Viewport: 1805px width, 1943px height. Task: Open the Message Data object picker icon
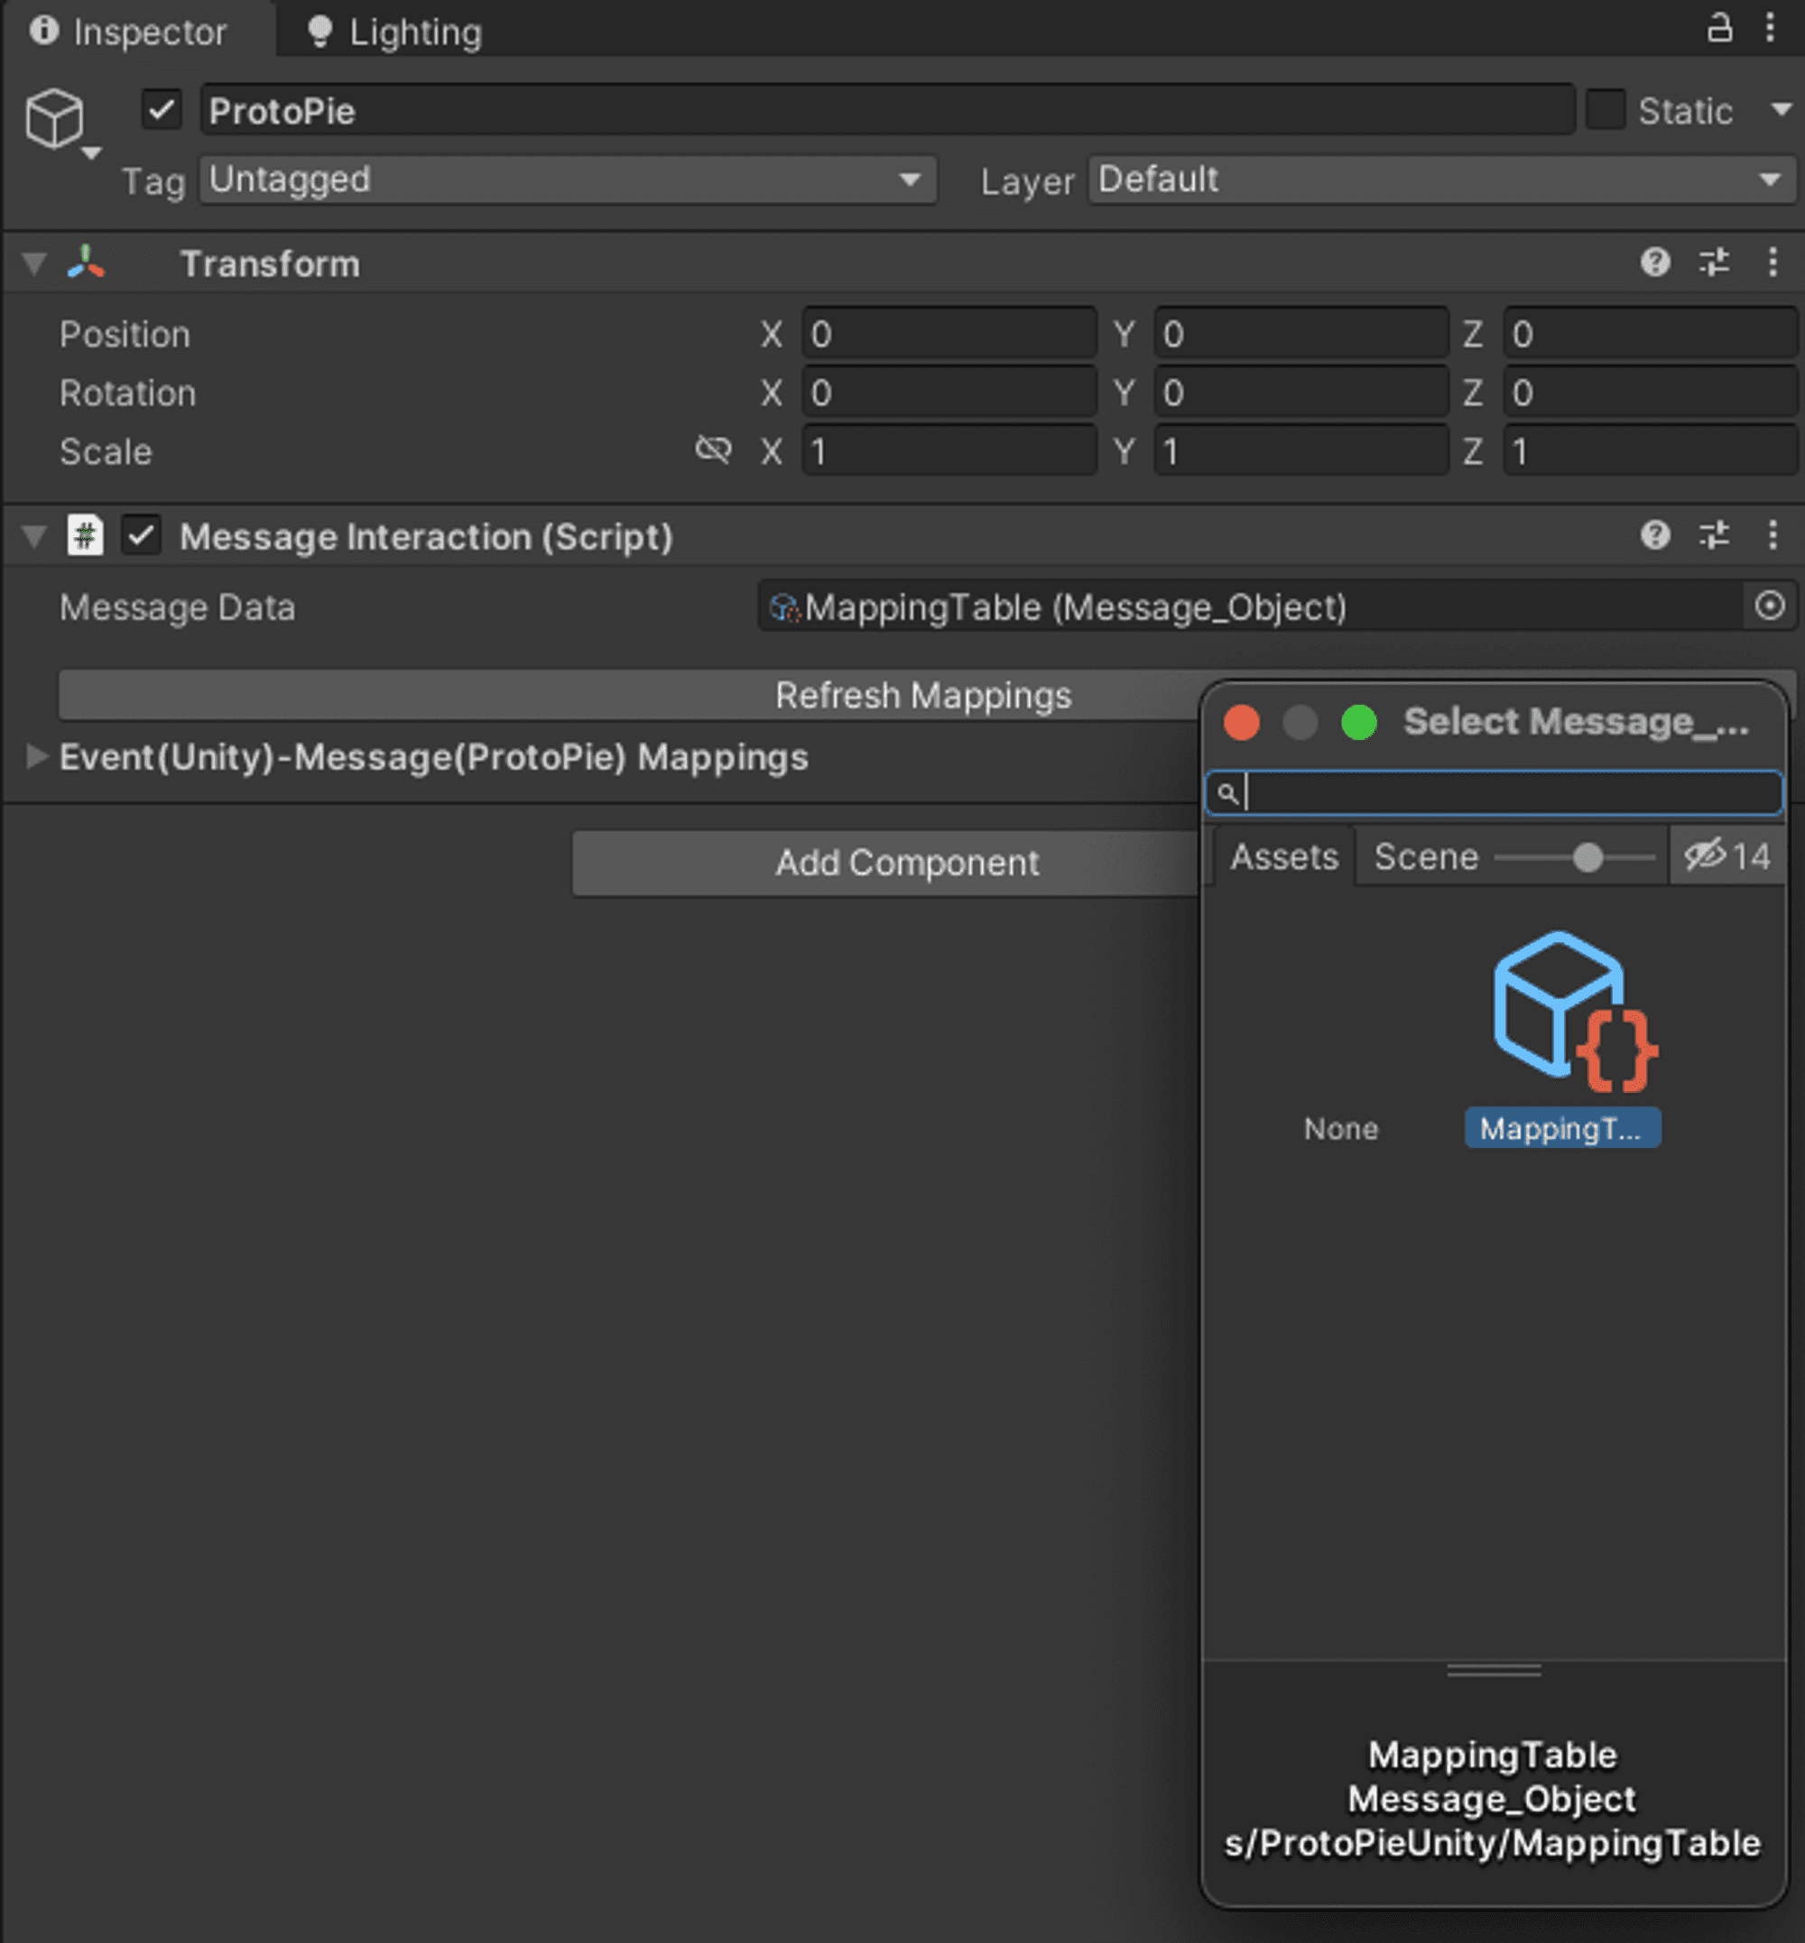click(x=1770, y=606)
